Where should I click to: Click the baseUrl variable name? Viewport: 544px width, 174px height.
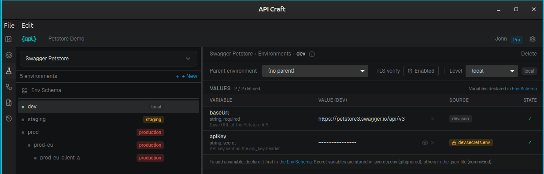[219, 113]
